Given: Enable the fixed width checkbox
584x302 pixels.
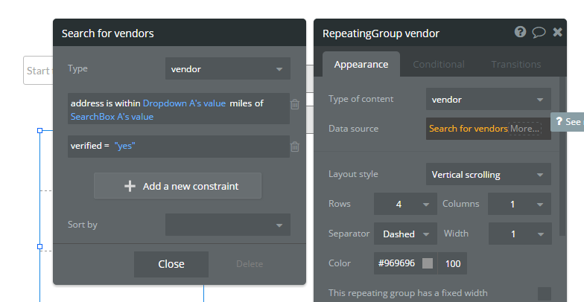Looking at the screenshot, I should tap(545, 294).
